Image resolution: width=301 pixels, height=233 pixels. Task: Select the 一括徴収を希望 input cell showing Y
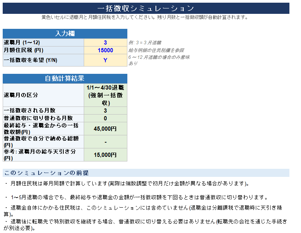tap(105, 60)
